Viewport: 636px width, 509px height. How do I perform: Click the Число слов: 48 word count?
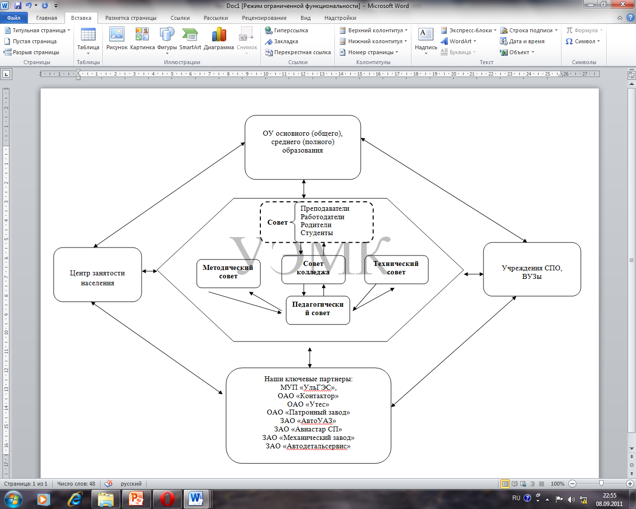[76, 484]
